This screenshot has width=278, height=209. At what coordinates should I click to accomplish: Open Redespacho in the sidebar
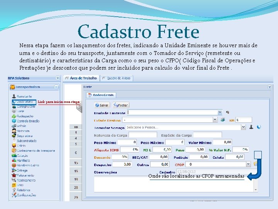(x=23, y=116)
